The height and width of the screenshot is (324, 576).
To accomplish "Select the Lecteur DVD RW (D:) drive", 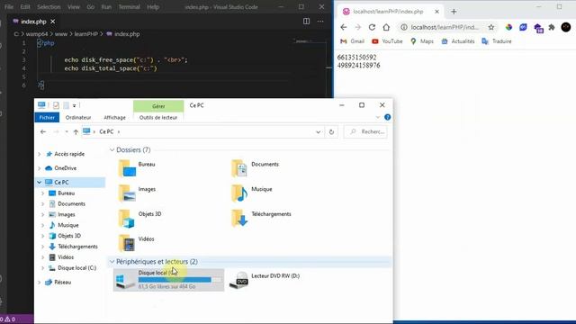I will (x=265, y=280).
